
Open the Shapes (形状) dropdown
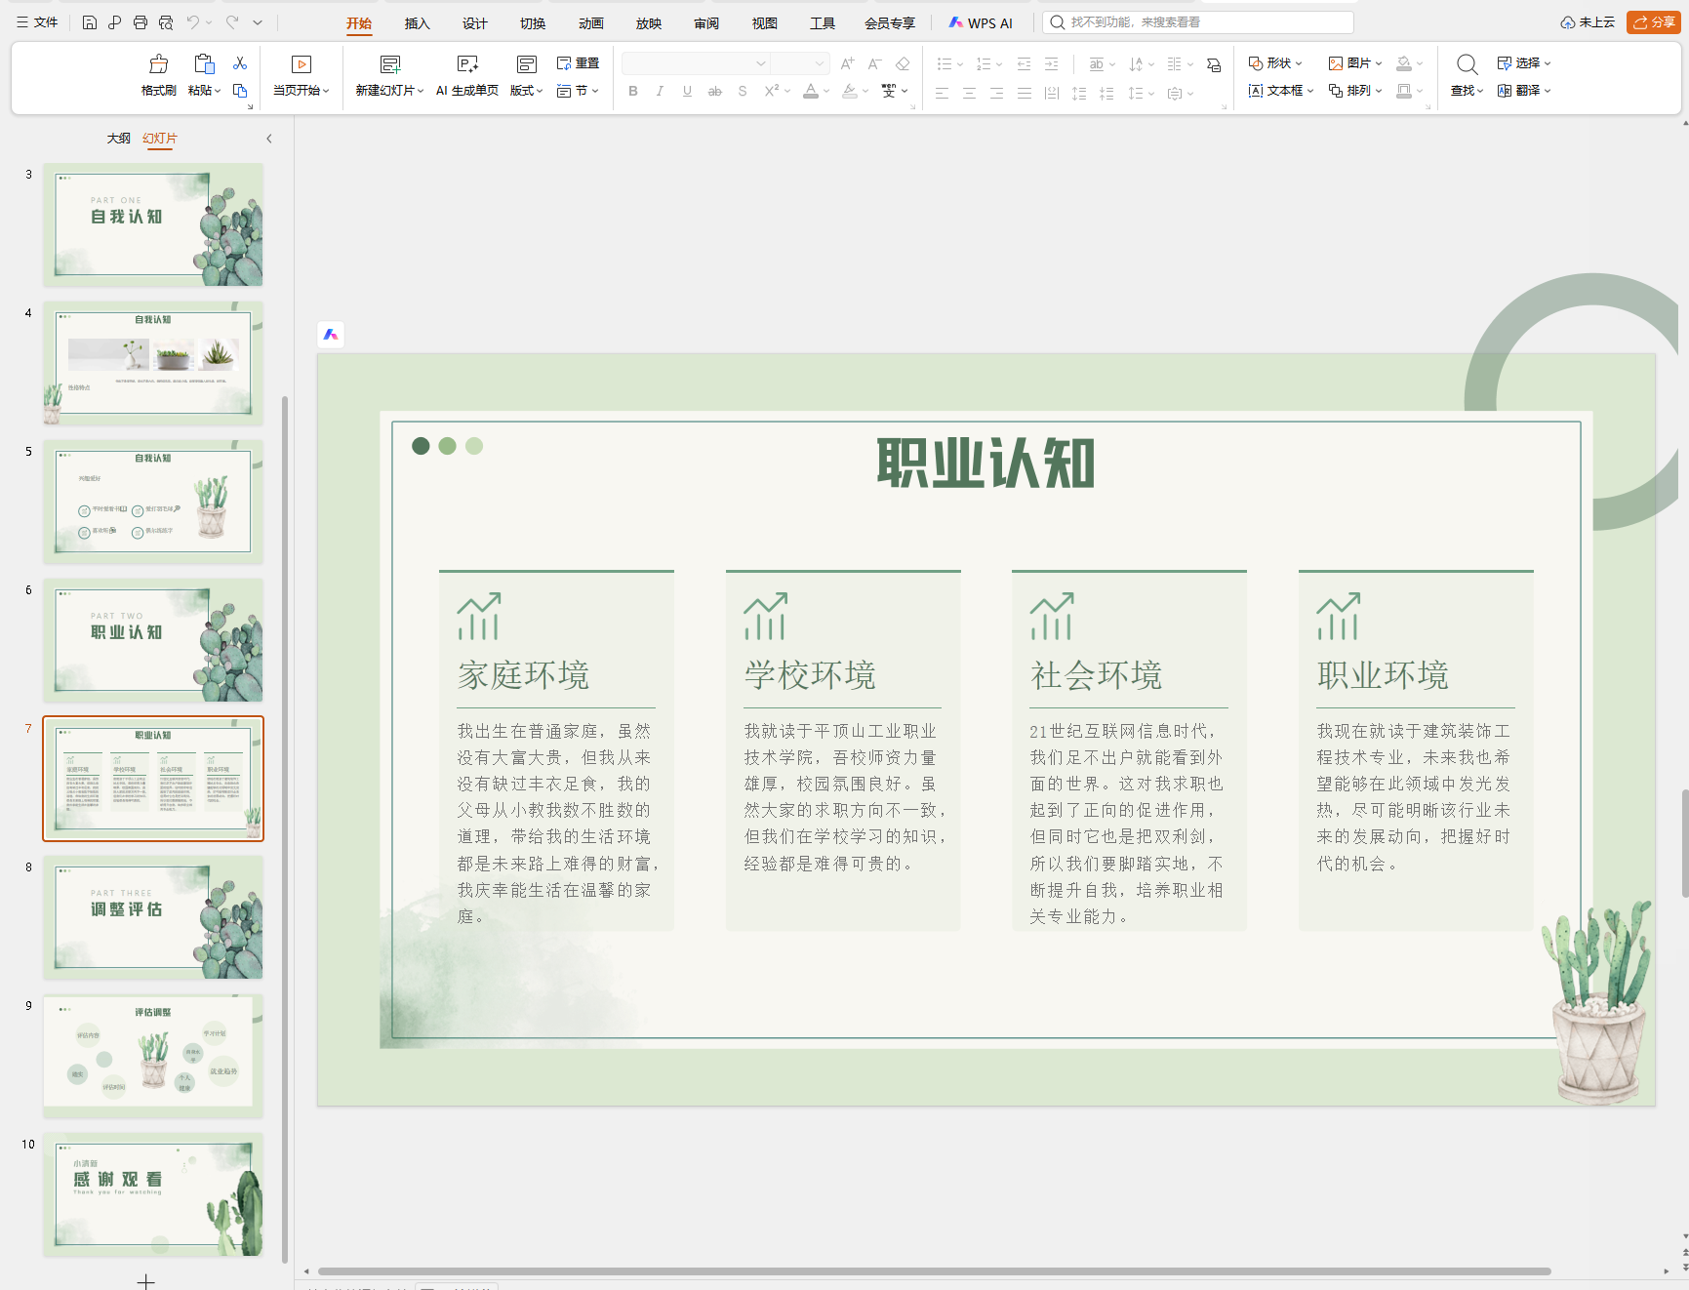point(1275,63)
